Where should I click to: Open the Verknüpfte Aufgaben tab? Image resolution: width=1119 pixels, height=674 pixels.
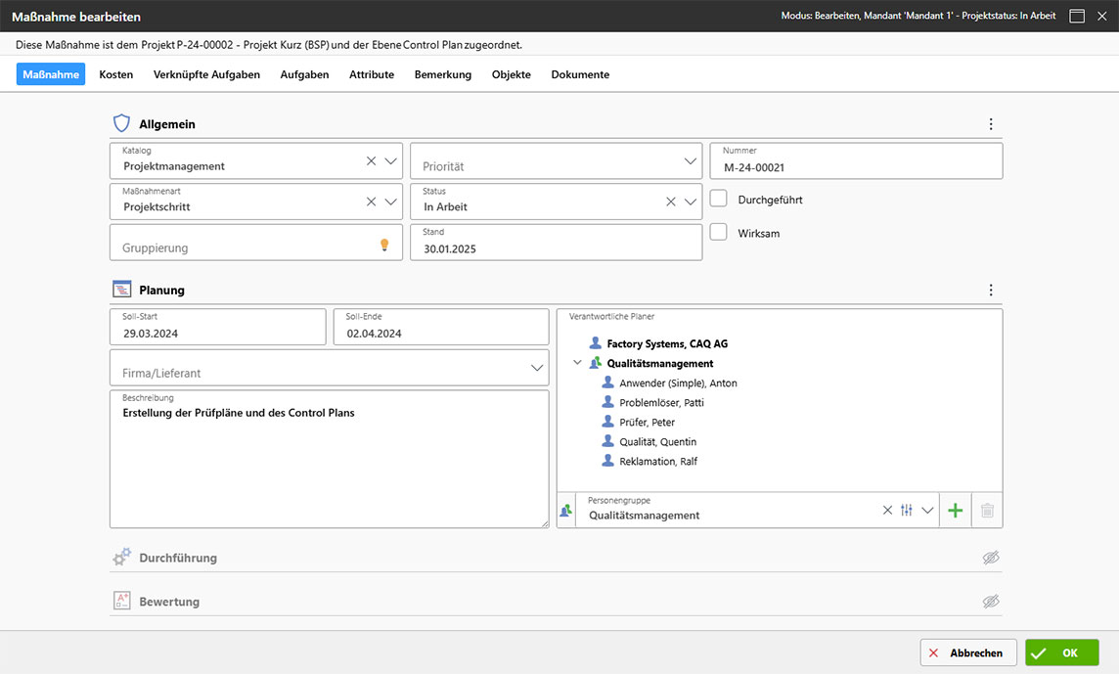[x=206, y=74]
